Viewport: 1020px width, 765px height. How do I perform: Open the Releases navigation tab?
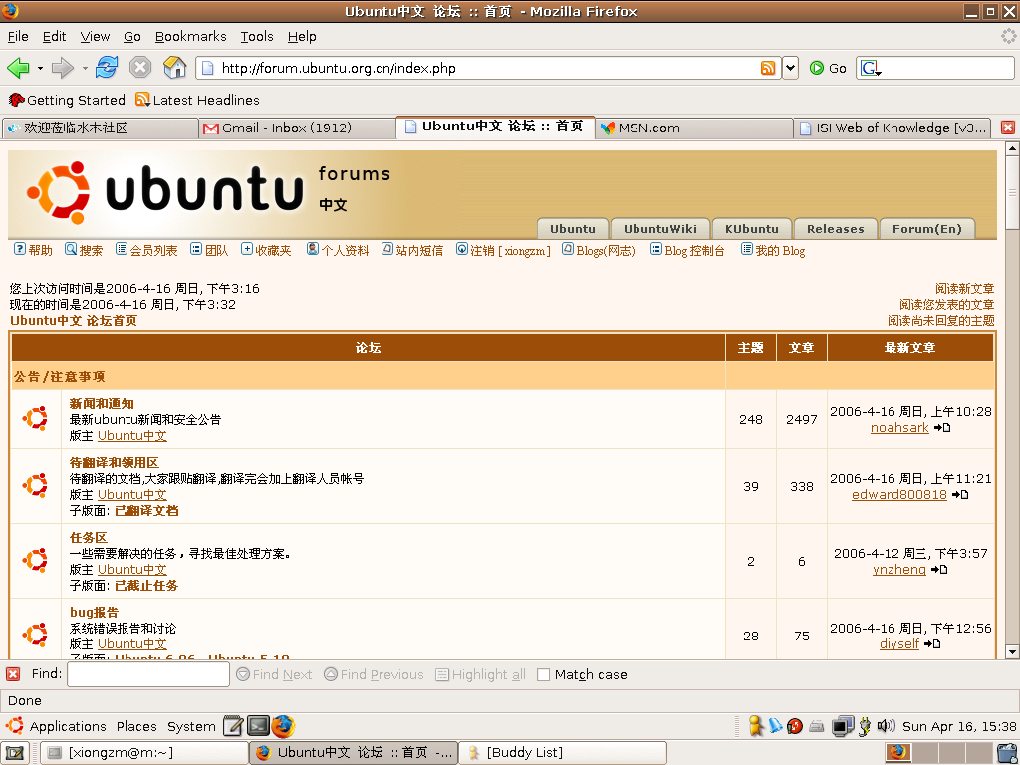tap(836, 229)
